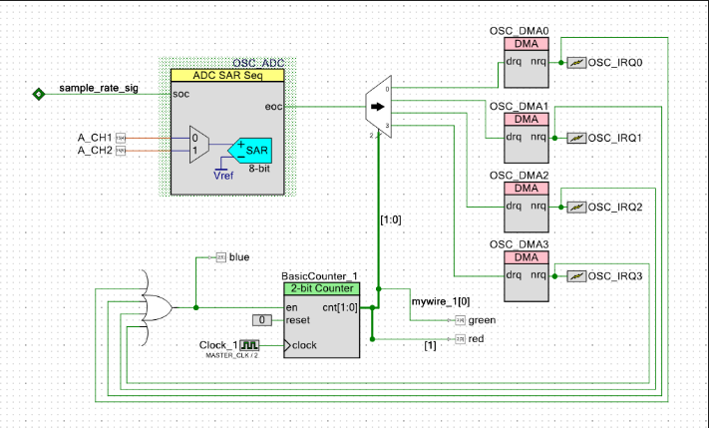Select the OSC_IRQ0 interrupt icon
The width and height of the screenshot is (709, 428).
pyautogui.click(x=575, y=63)
